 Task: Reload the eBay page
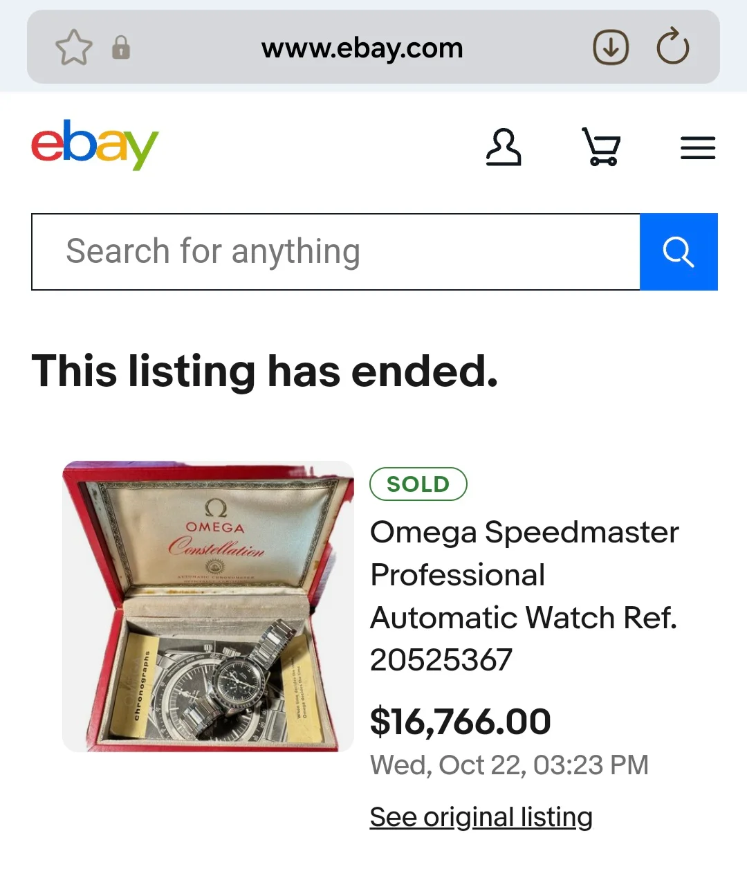click(672, 48)
